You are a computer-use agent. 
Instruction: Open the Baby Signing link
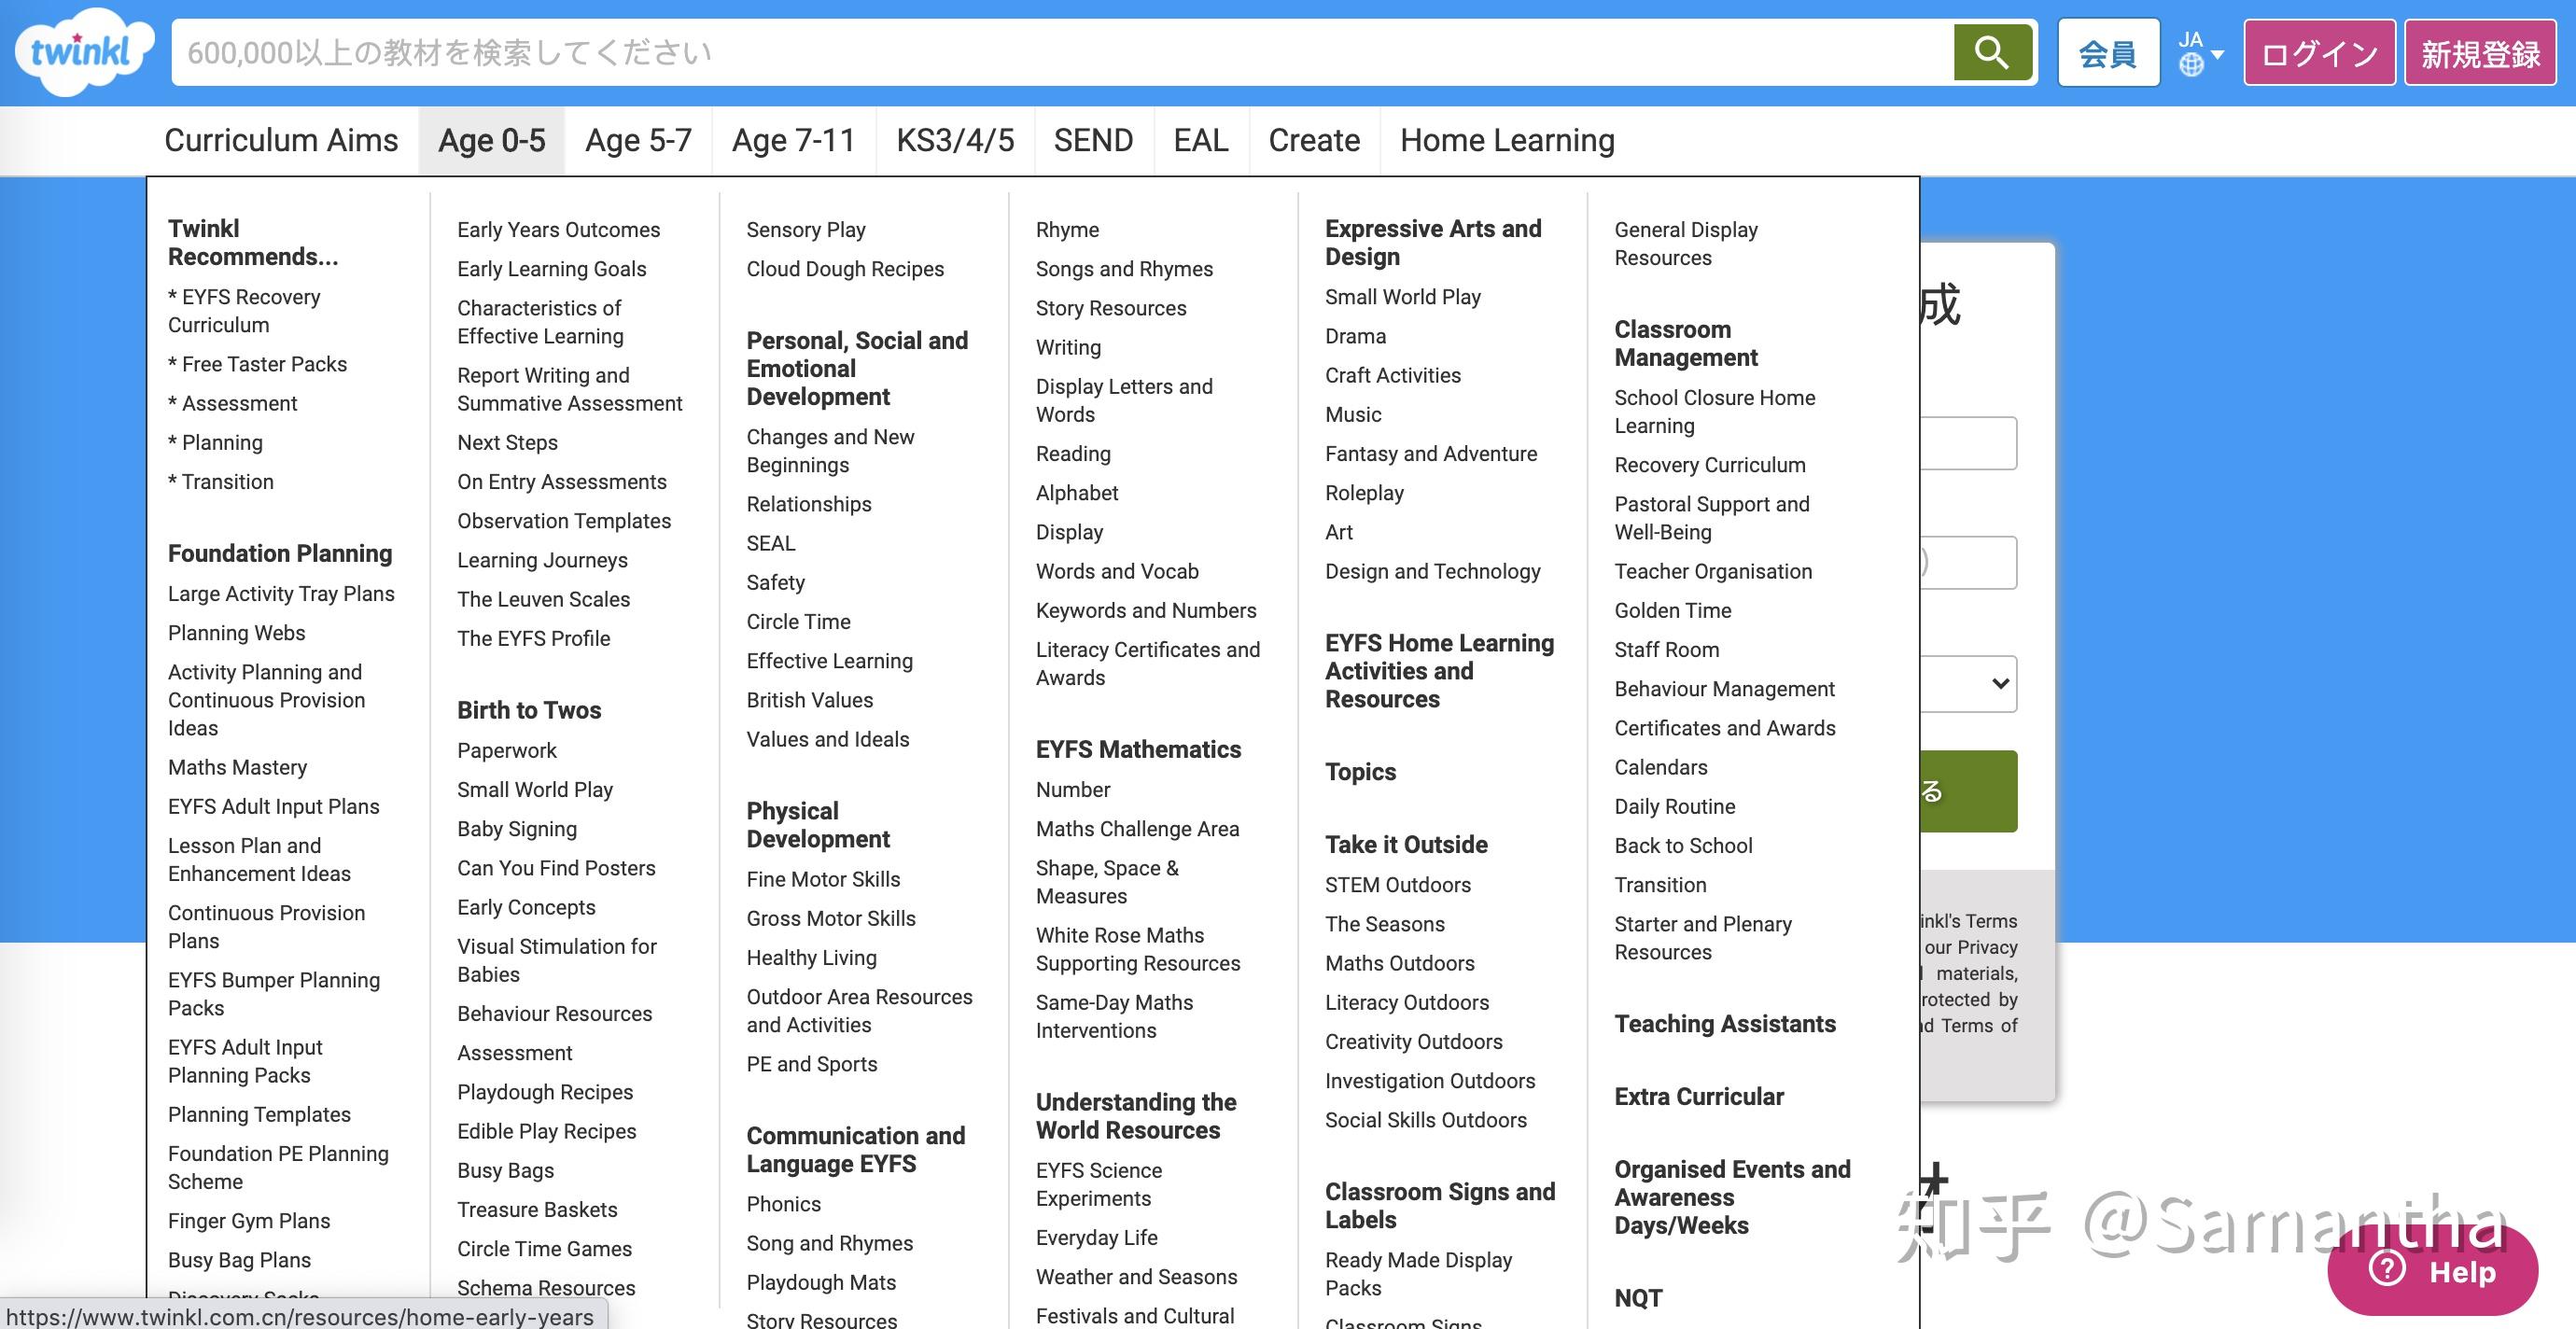(x=516, y=829)
